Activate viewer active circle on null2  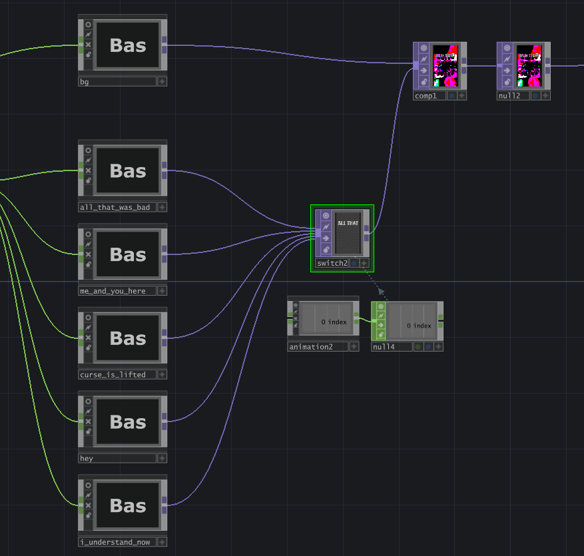pyautogui.click(x=507, y=48)
